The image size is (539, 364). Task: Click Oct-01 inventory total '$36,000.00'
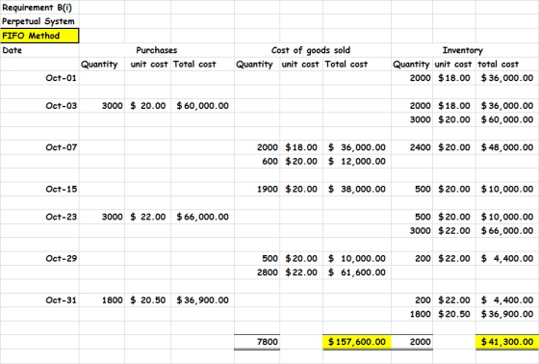(507, 78)
